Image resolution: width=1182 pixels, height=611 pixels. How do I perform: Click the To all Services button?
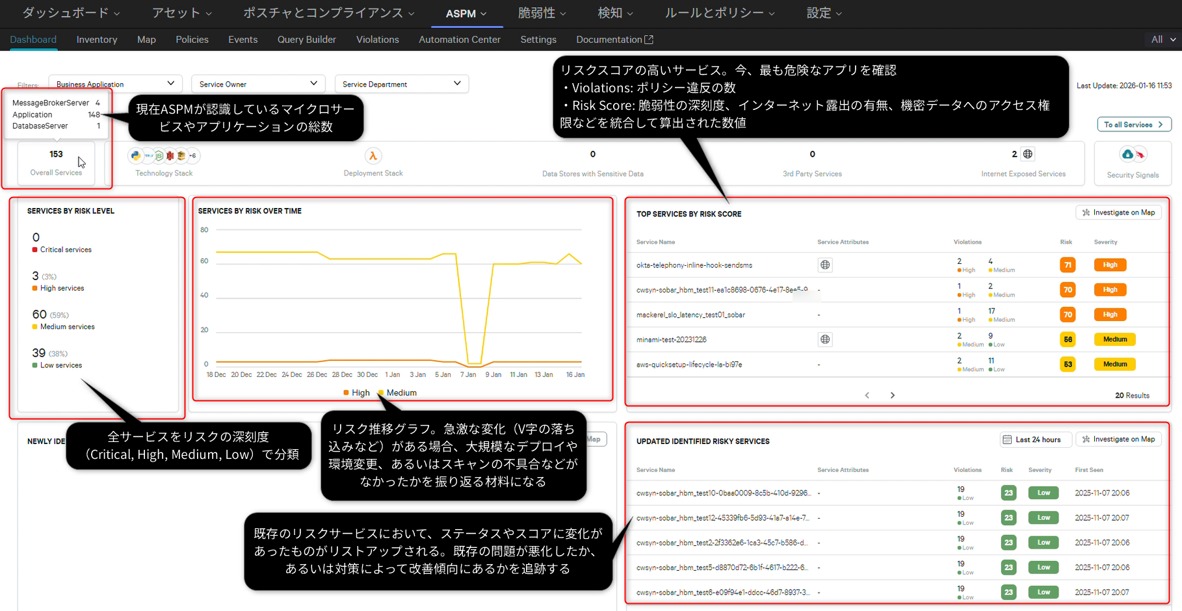tap(1134, 124)
